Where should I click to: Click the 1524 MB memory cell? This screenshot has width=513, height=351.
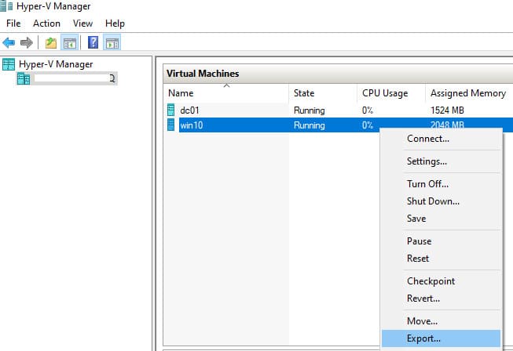pyautogui.click(x=447, y=110)
